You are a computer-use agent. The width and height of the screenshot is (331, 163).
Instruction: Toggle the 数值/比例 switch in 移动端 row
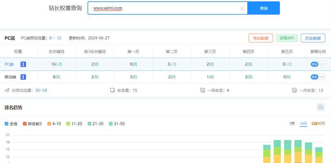pyautogui.click(x=318, y=77)
